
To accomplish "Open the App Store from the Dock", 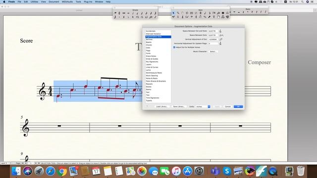I will point(188,171).
